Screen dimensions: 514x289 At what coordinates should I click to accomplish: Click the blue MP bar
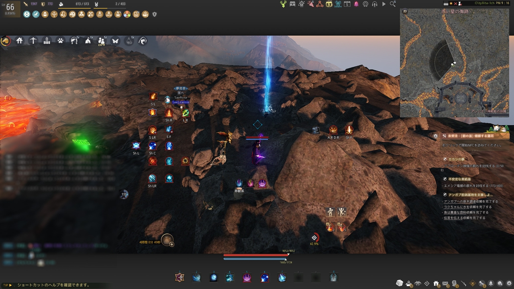pos(255,259)
